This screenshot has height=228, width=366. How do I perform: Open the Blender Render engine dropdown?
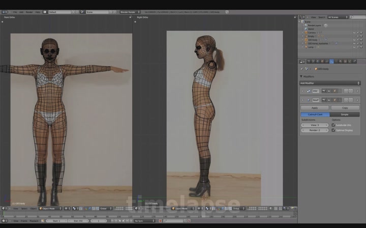click(130, 12)
